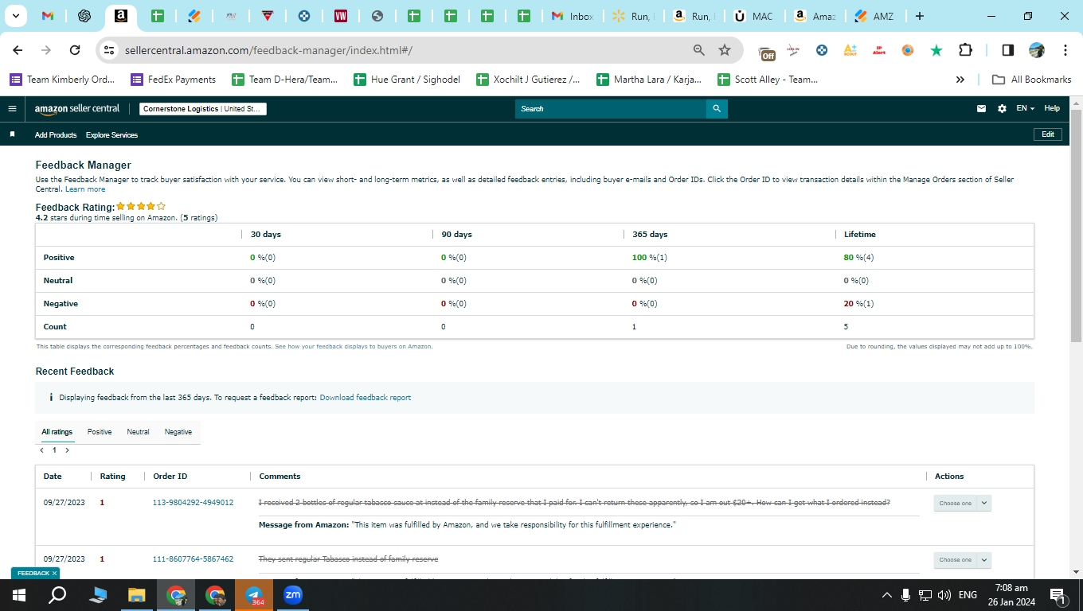The height and width of the screenshot is (611, 1083).
Task: Switch to the MAC browser tab
Action: (753, 16)
